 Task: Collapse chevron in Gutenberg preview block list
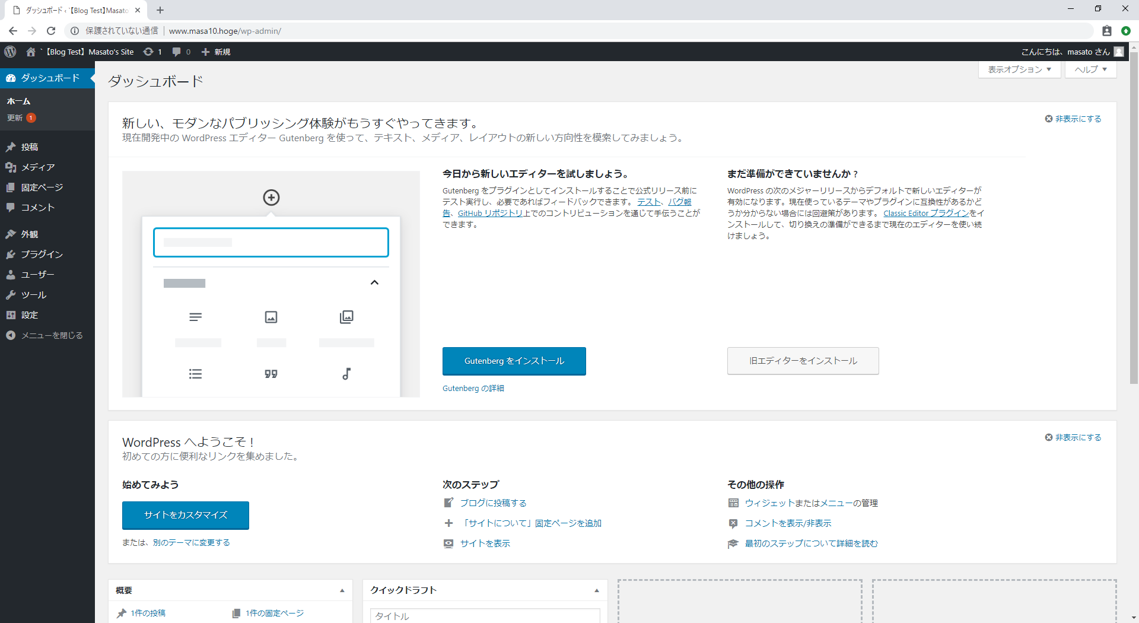point(374,282)
